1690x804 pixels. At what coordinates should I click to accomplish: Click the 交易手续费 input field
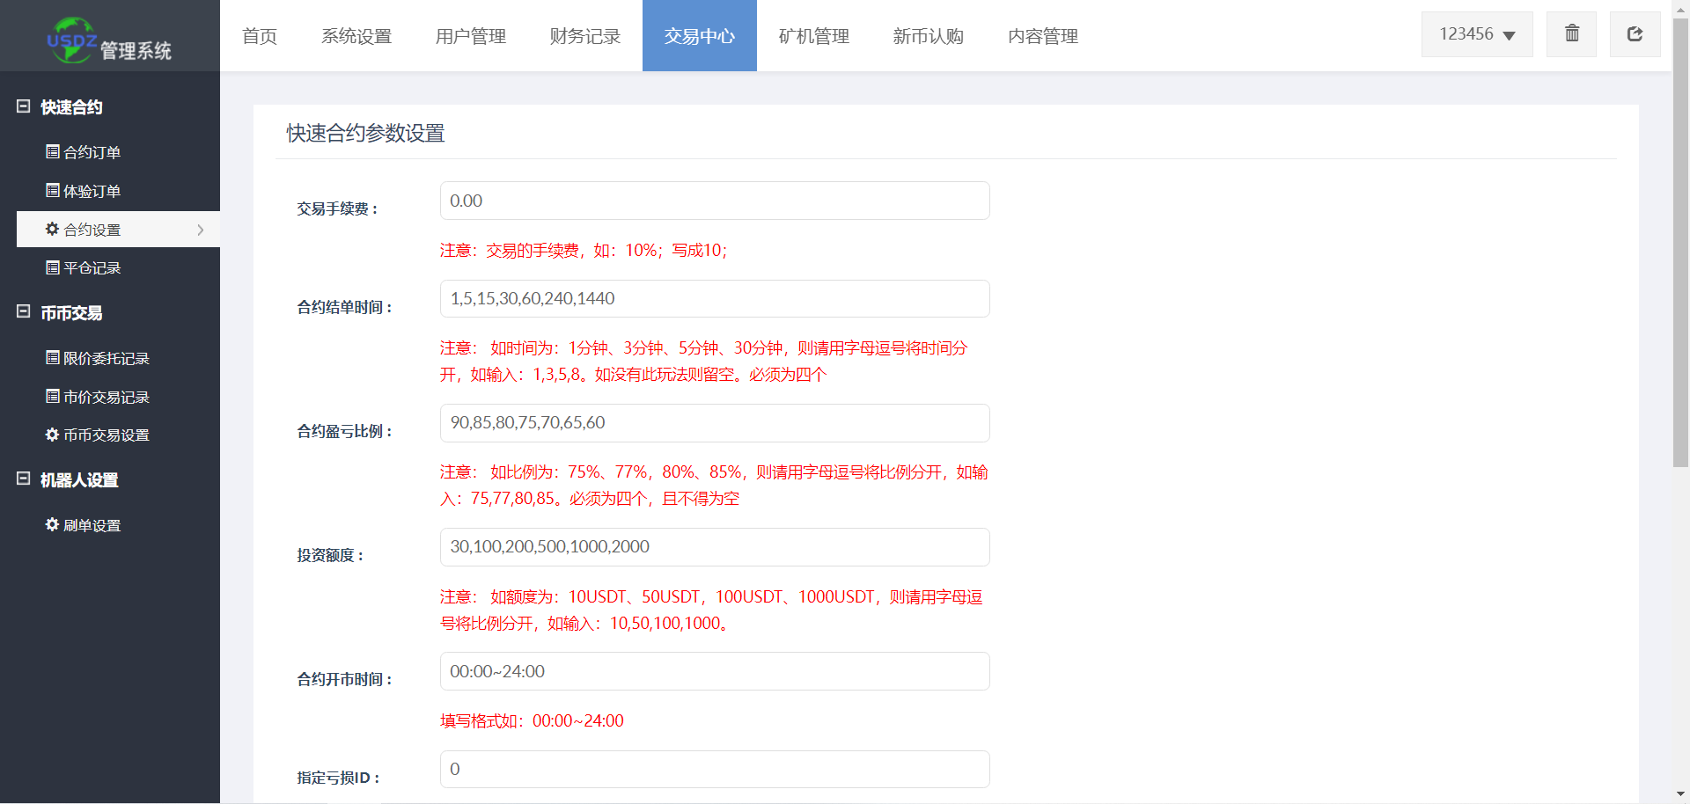tap(714, 201)
